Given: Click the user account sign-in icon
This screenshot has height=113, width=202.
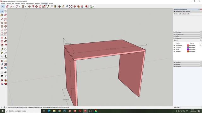Looking at the screenshot, I should click(x=91, y=6).
